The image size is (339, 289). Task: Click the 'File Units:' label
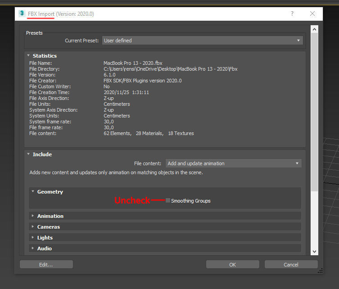pos(40,104)
